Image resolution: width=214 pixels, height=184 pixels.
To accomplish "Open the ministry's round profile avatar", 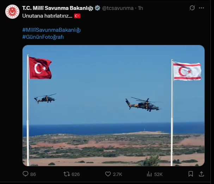I will [x=12, y=12].
